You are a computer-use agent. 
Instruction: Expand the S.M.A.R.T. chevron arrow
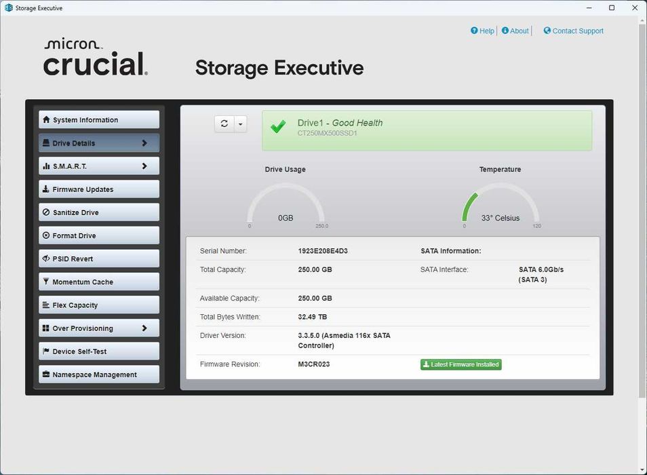pos(144,166)
